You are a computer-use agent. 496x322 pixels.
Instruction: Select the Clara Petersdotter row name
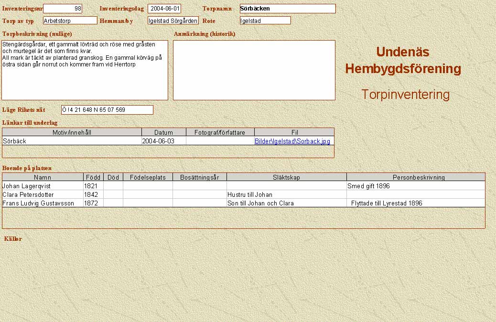(x=43, y=195)
